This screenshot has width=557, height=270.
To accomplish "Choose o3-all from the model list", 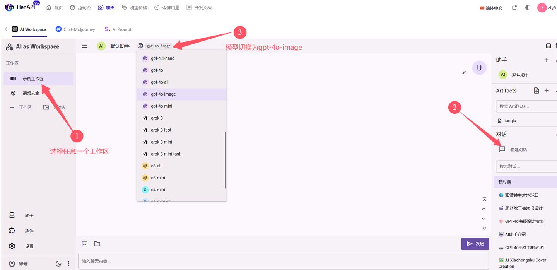I will point(181,166).
